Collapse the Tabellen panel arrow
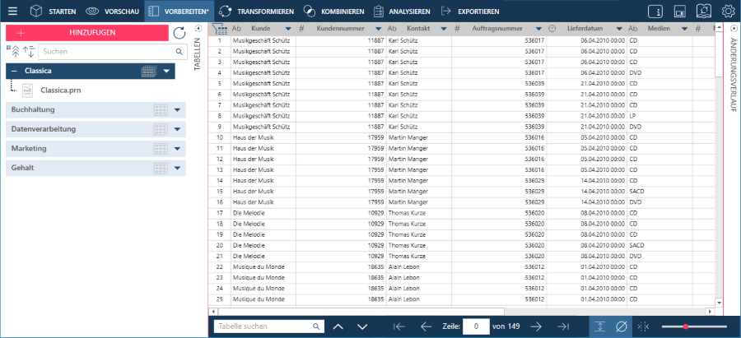This screenshot has width=741, height=338. (198, 28)
